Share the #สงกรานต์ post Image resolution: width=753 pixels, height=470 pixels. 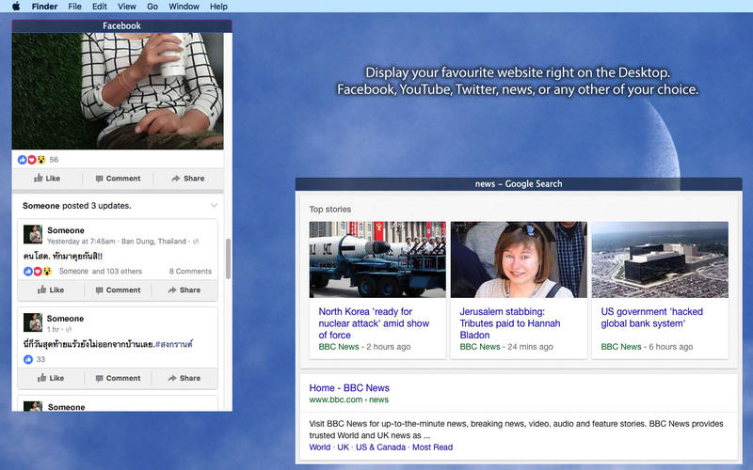coord(184,379)
